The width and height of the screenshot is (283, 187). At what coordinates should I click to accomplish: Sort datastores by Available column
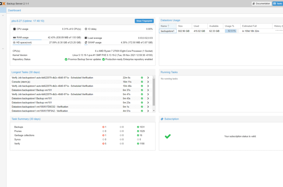[215, 26]
